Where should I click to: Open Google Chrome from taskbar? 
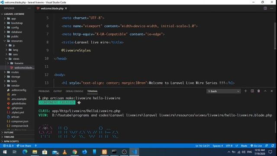pyautogui.click(x=74, y=152)
